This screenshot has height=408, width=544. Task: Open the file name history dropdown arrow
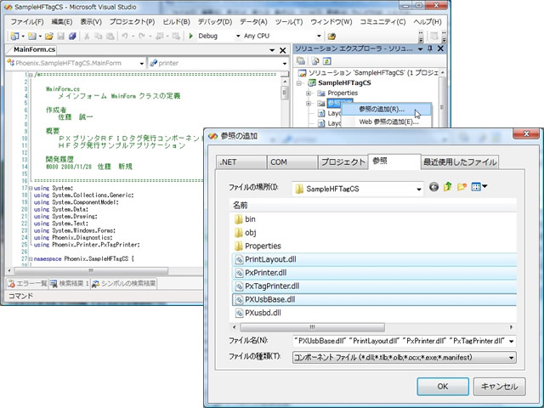coord(512,342)
